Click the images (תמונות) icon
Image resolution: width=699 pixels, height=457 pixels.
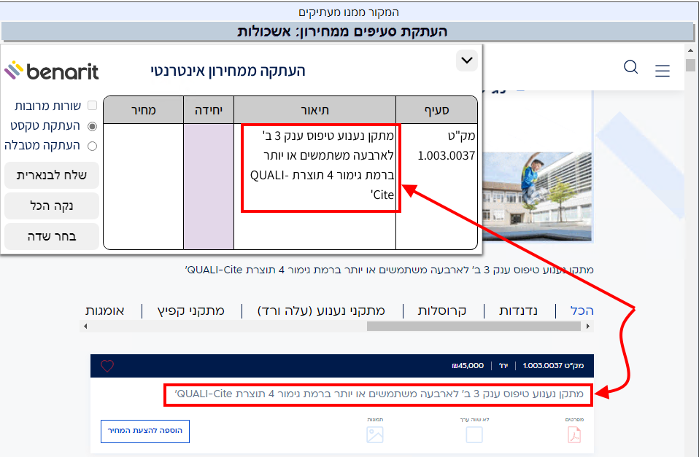pyautogui.click(x=374, y=434)
